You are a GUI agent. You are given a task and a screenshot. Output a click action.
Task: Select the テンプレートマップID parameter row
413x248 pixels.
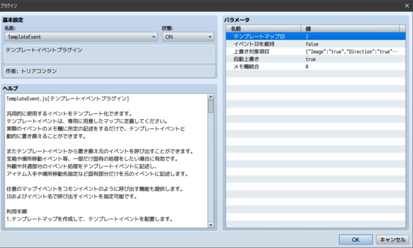(x=315, y=36)
